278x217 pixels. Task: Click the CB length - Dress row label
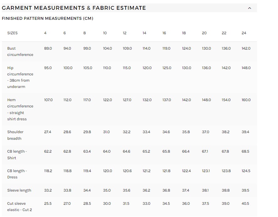pos(17,174)
